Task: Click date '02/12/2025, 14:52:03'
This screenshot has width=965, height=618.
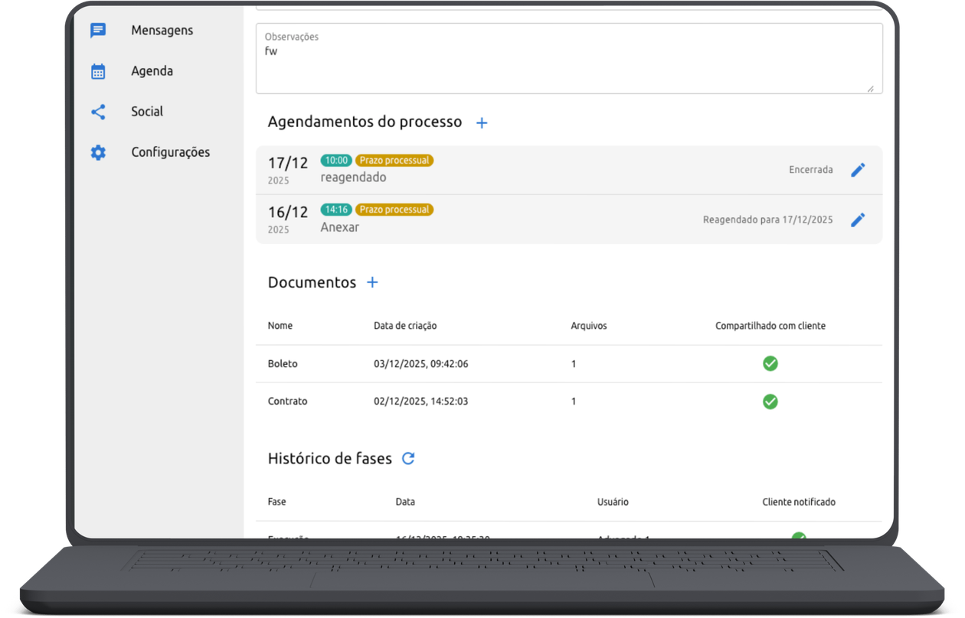Action: [421, 402]
